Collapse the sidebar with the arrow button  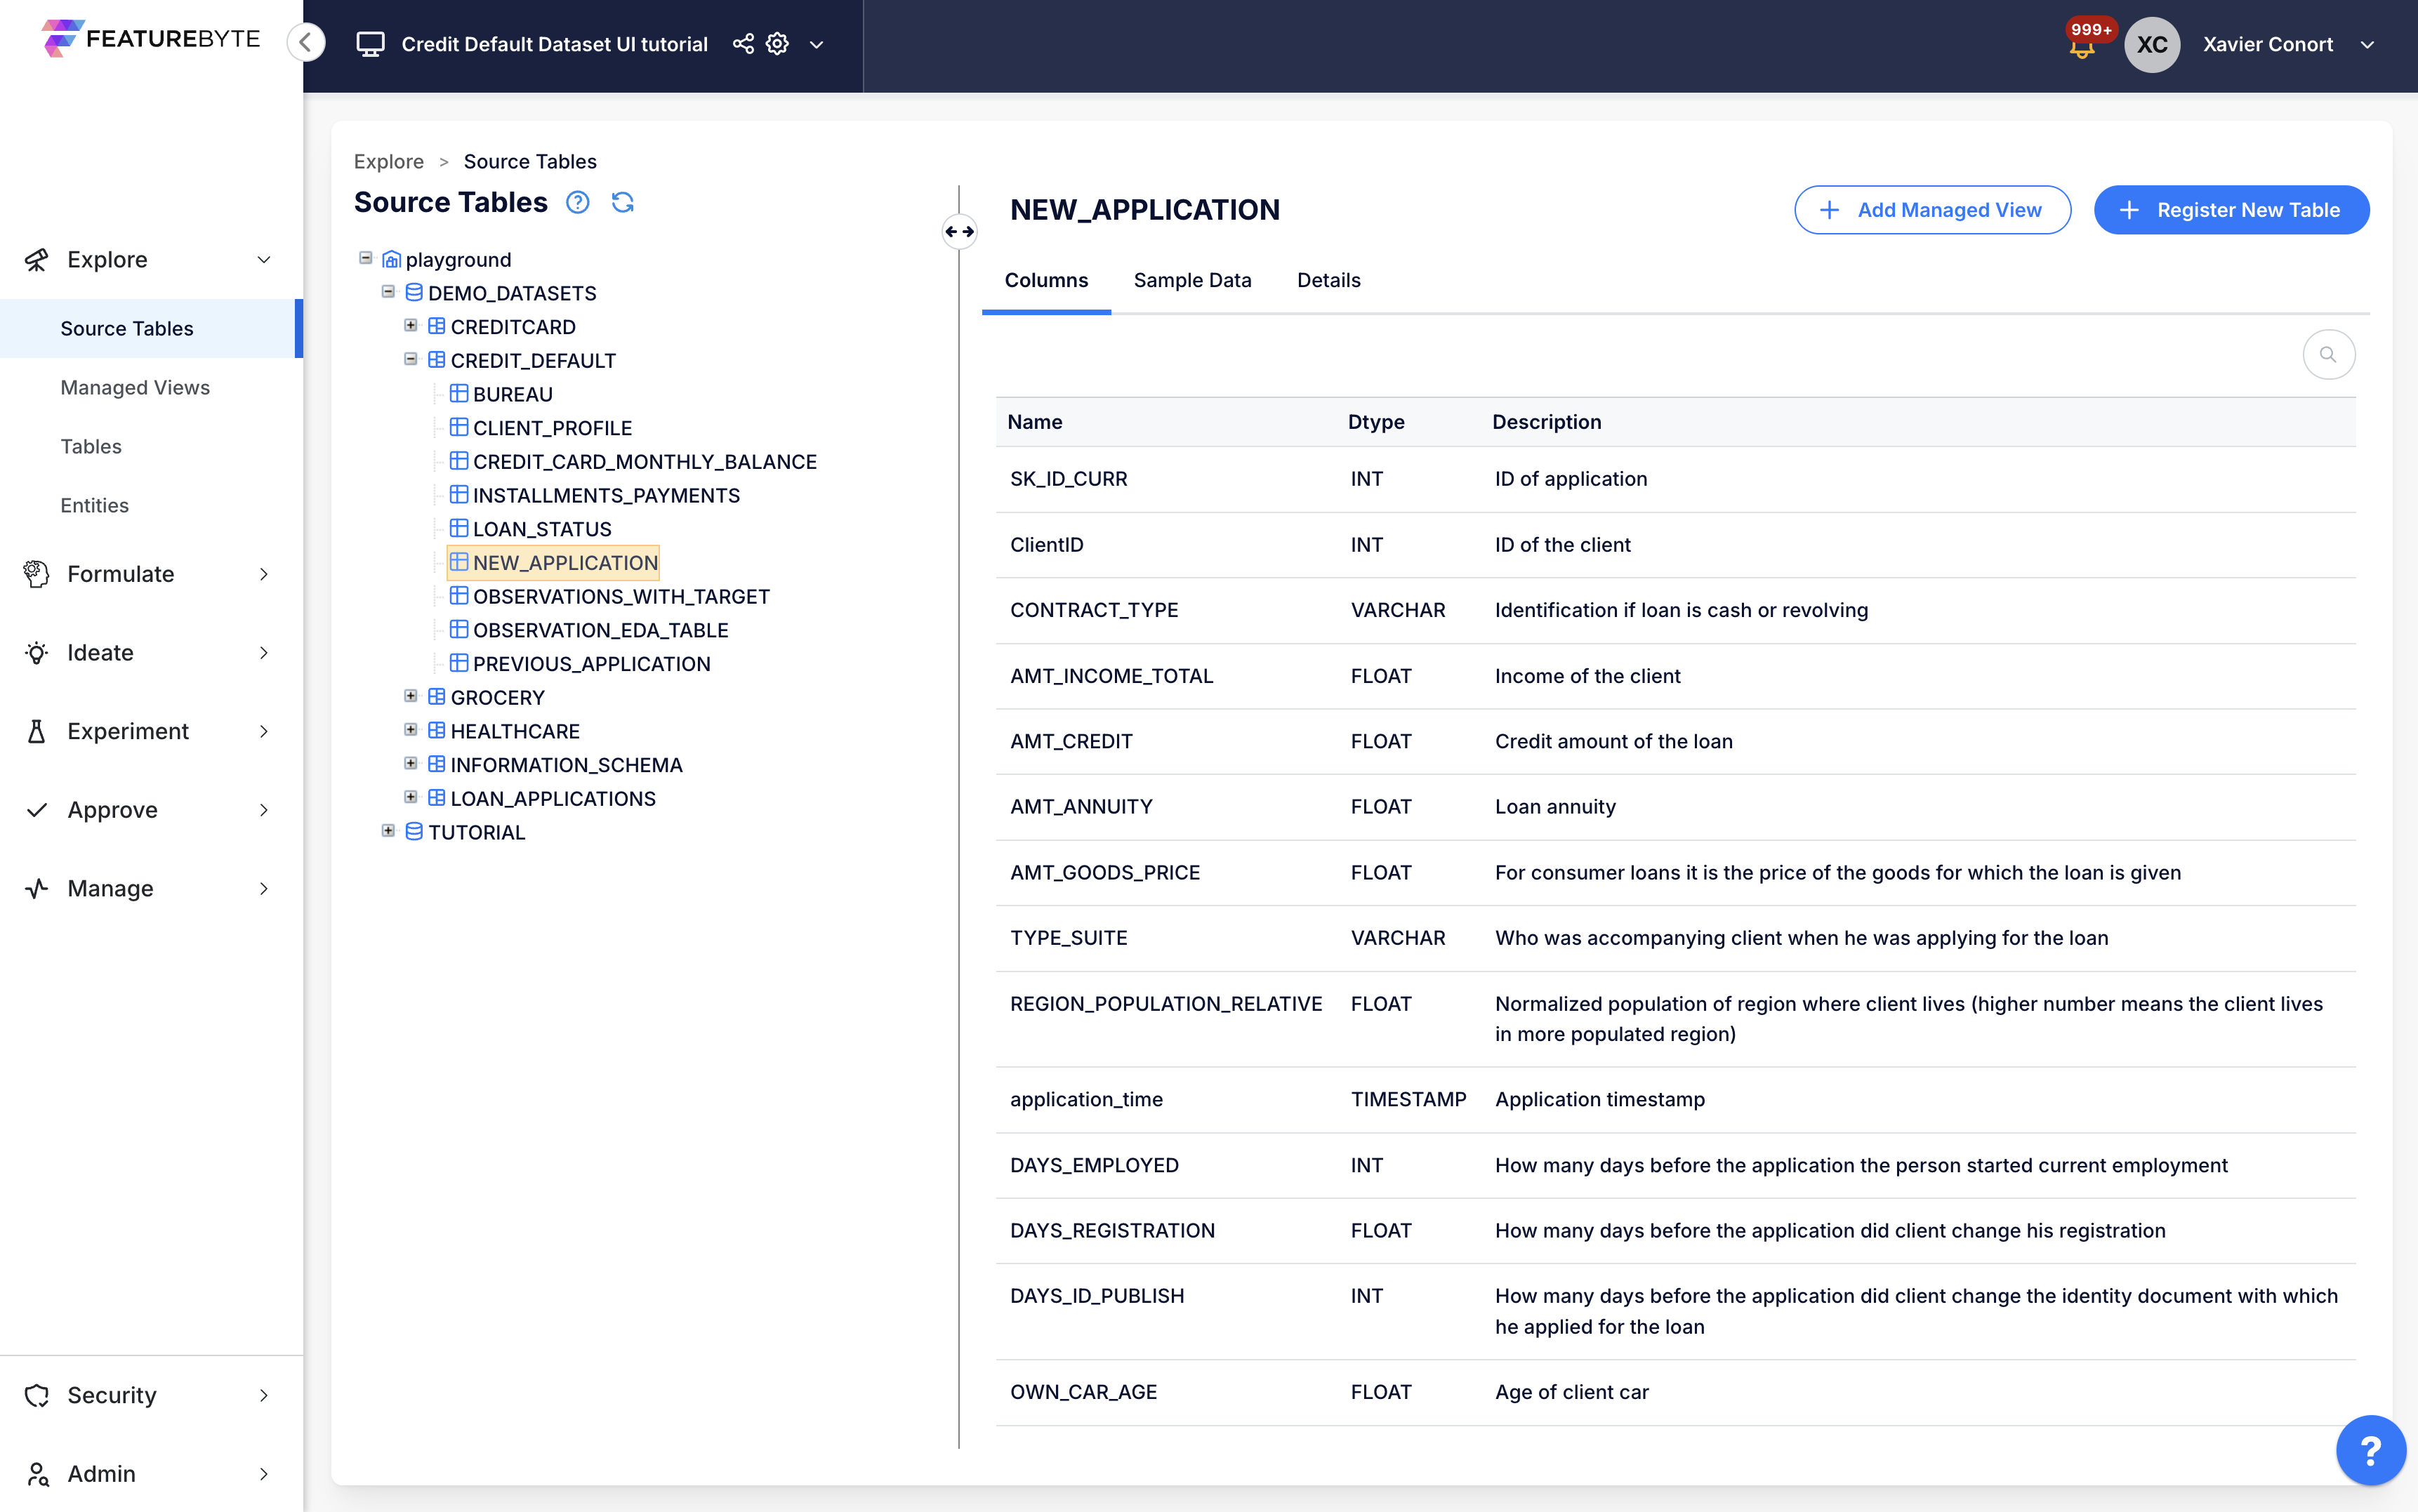pos(306,42)
